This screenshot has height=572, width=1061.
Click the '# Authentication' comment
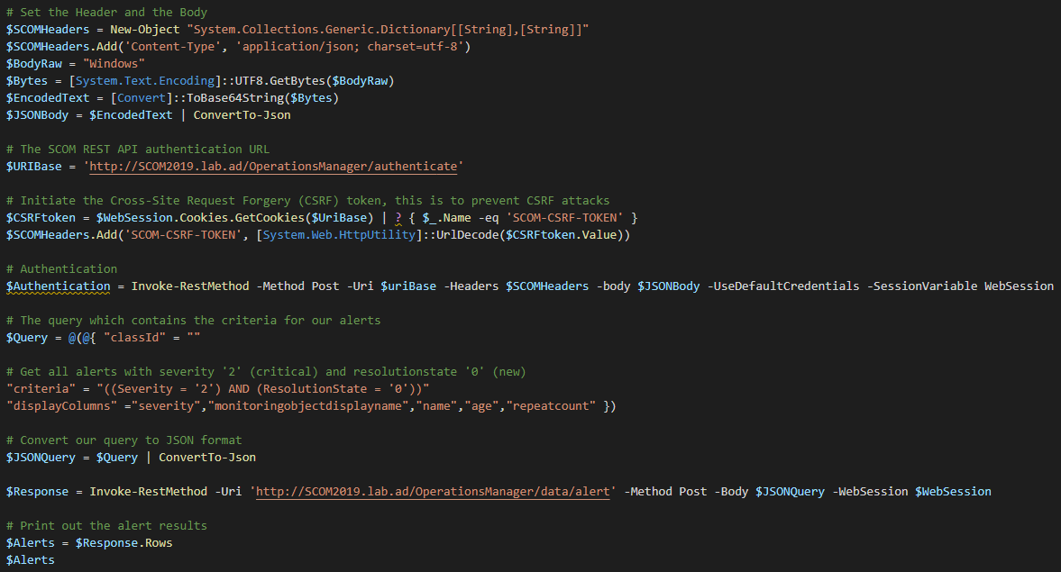(61, 269)
